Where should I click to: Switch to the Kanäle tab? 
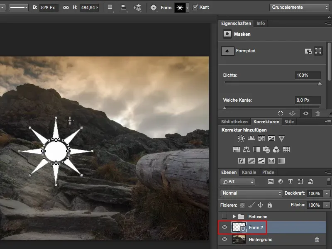tap(249, 172)
